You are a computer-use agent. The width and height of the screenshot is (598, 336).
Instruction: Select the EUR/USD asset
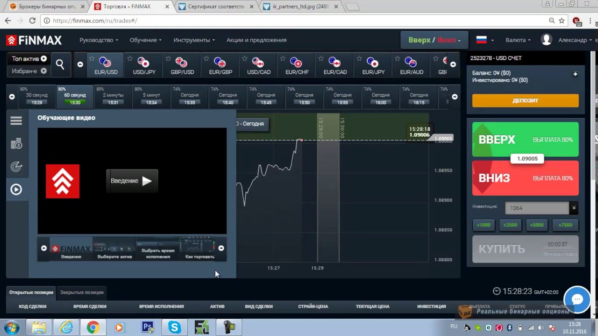[x=106, y=65]
